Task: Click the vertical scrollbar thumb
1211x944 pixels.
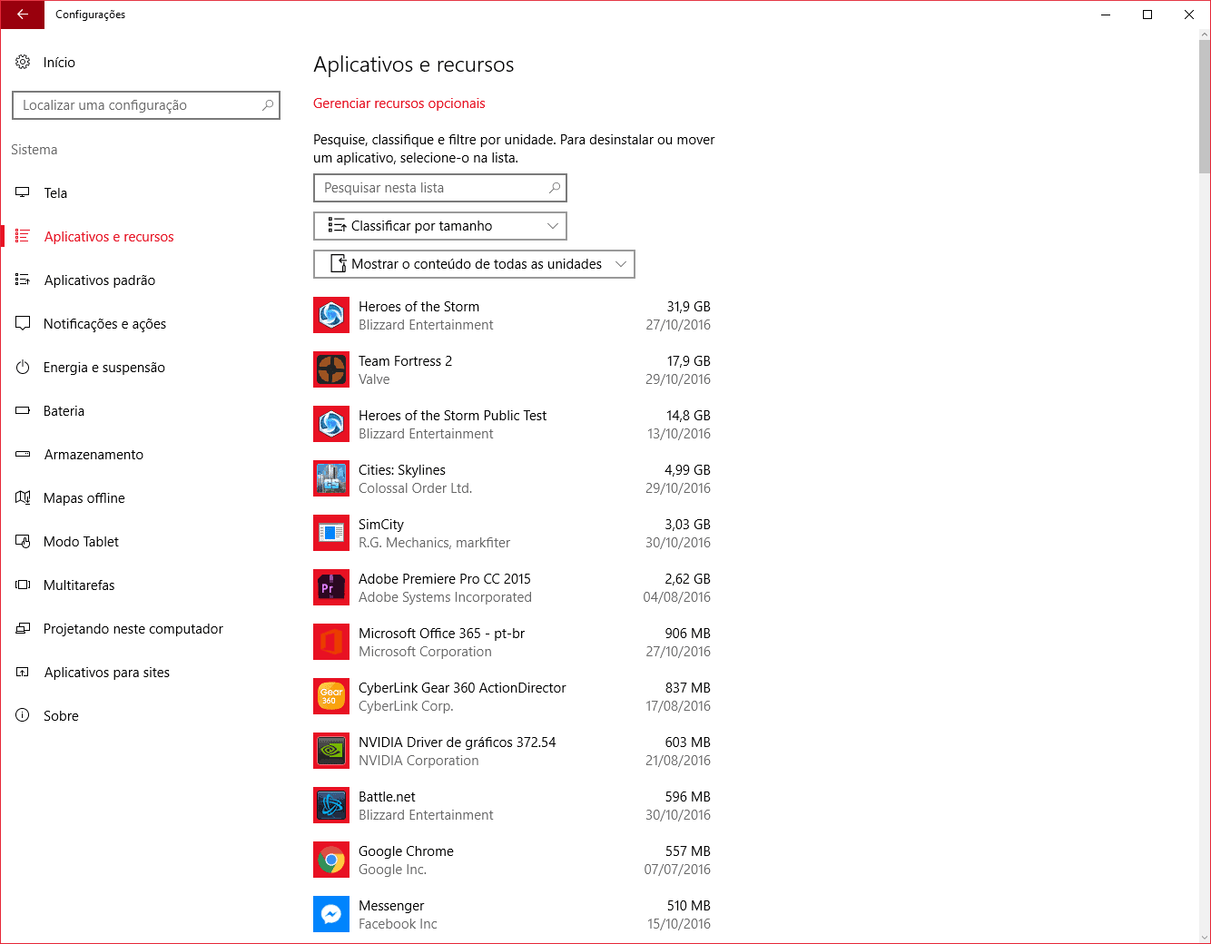Action: [x=1205, y=107]
